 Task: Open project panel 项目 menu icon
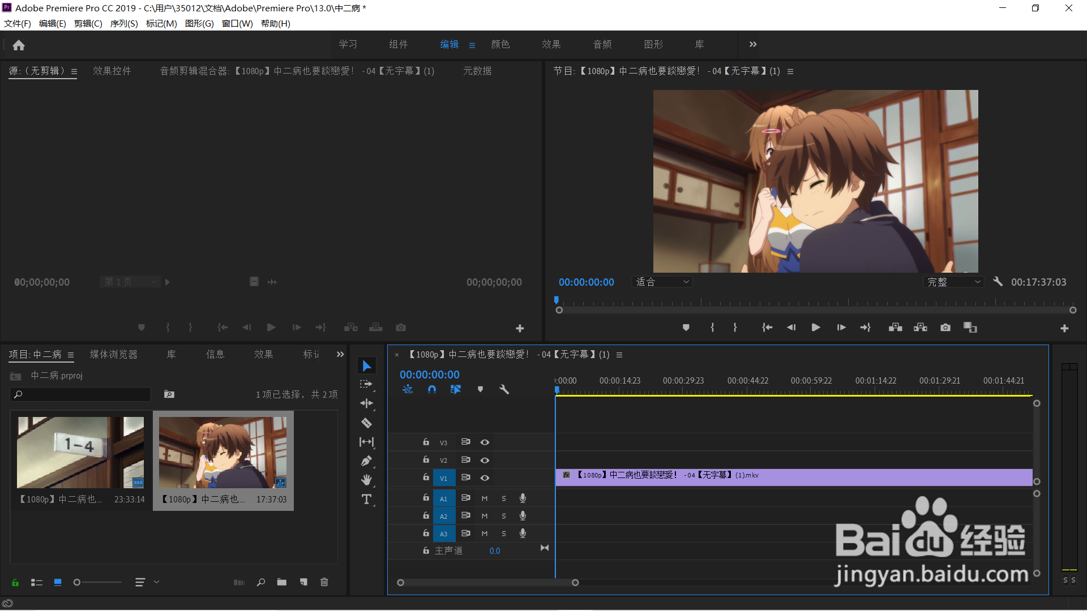(x=71, y=355)
